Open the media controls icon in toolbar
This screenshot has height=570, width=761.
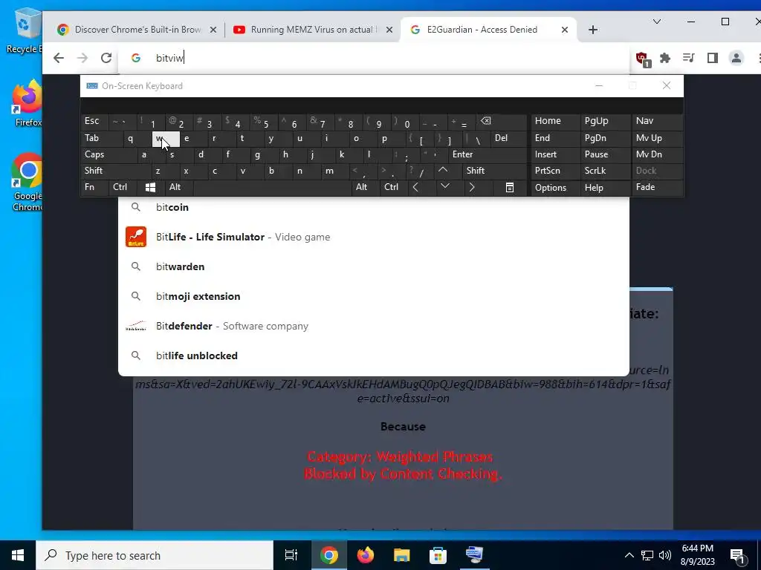[x=689, y=58]
